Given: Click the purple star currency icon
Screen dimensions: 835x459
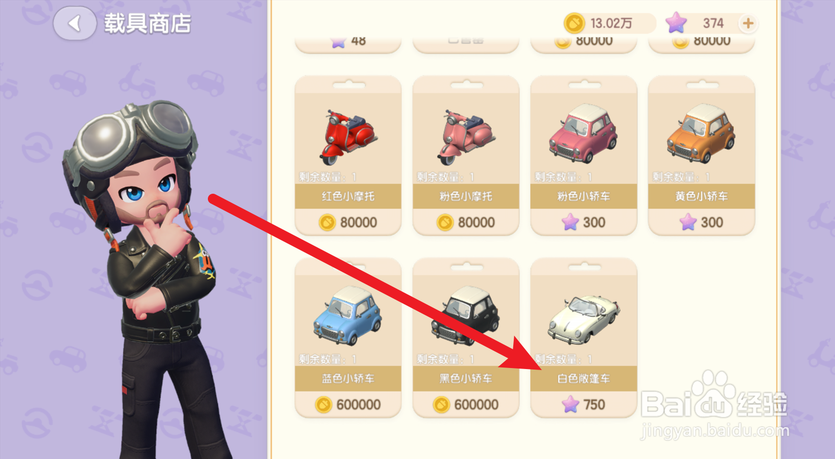Looking at the screenshot, I should [676, 23].
